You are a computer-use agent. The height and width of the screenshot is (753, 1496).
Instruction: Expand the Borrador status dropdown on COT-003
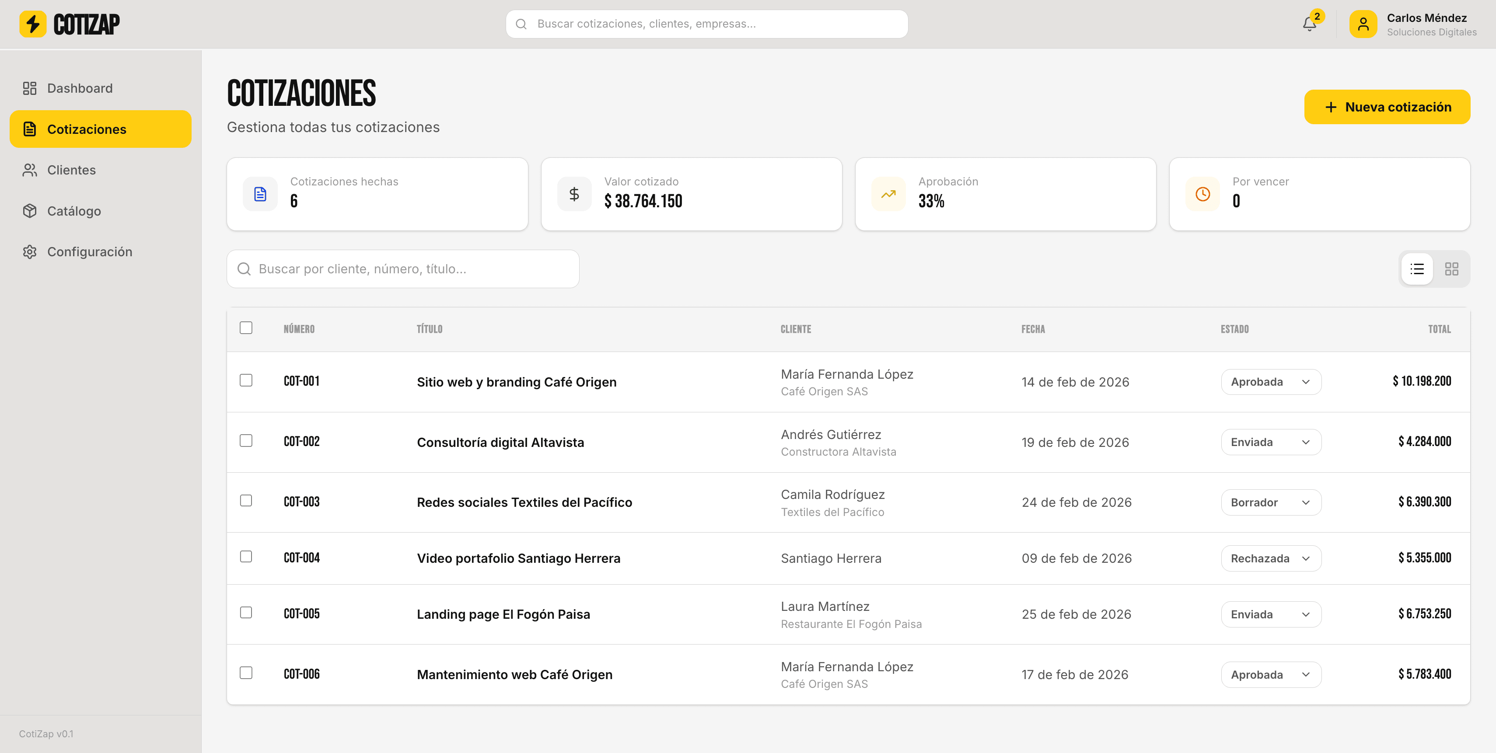point(1270,502)
